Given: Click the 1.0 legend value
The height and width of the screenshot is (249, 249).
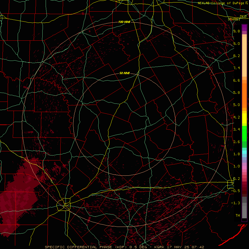Looking at the screenshot, I should pos(237,166).
